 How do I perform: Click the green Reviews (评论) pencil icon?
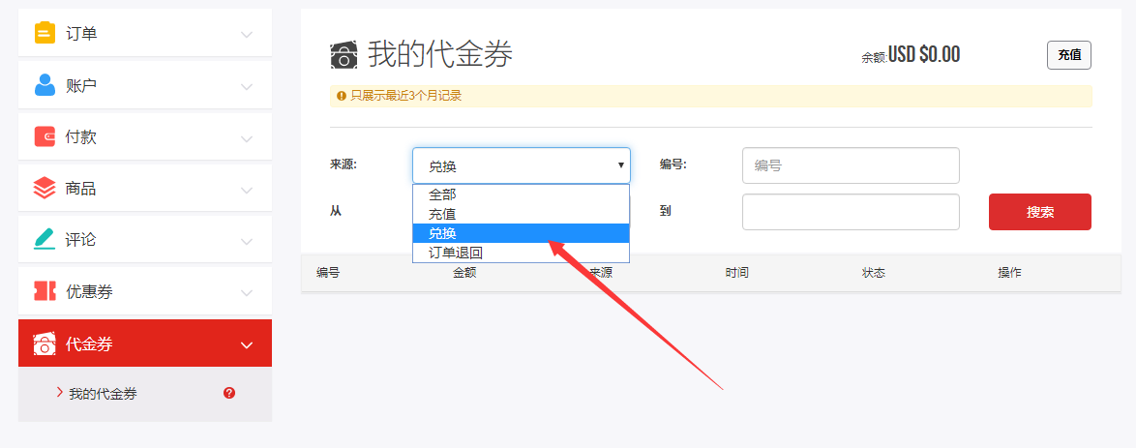45,239
